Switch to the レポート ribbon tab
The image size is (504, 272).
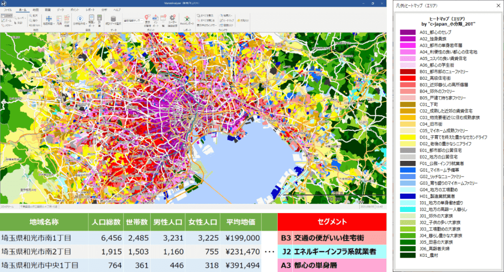(x=90, y=10)
